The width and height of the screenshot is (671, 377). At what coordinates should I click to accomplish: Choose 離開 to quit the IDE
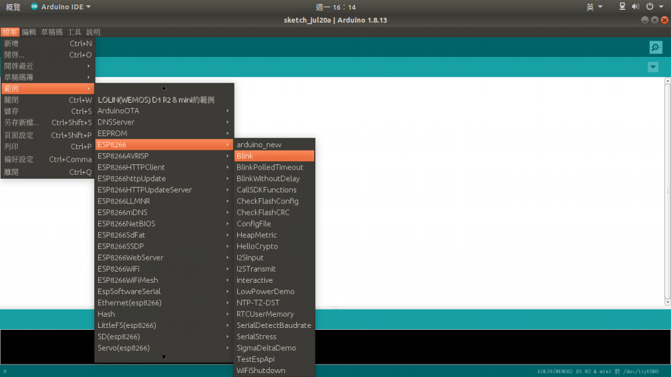click(47, 172)
